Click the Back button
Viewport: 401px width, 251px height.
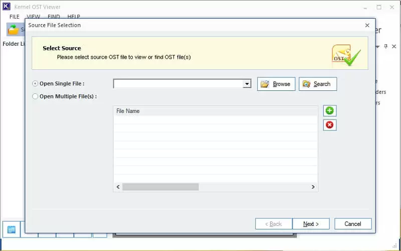click(274, 224)
